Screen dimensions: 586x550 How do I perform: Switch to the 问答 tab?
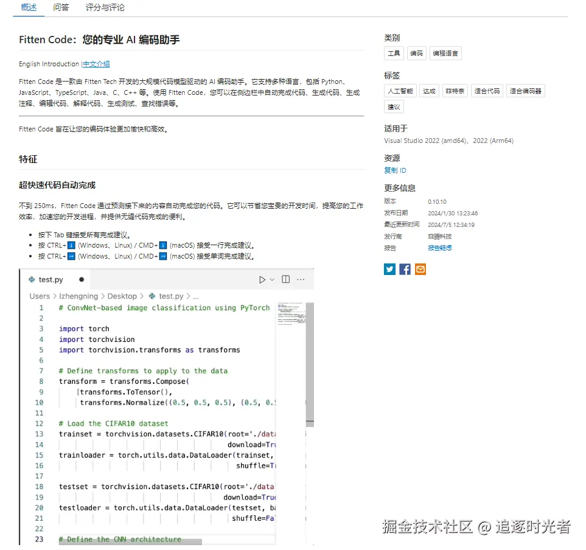click(x=61, y=7)
